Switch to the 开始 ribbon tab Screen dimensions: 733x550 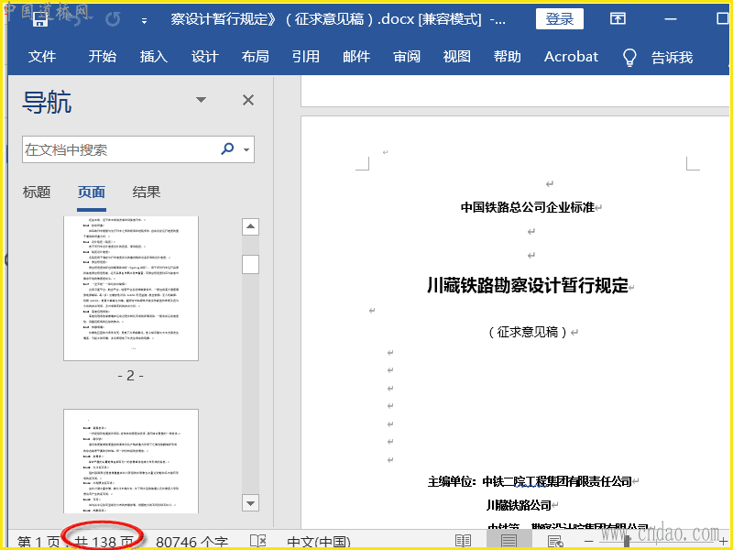[x=103, y=57]
